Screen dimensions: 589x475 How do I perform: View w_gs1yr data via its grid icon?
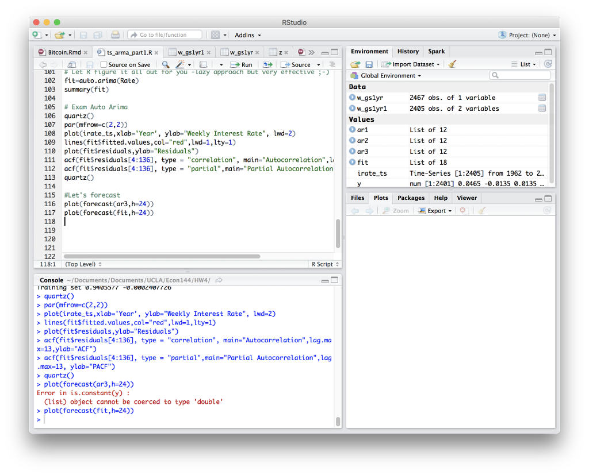[x=541, y=98]
